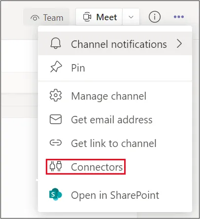Click the envelope icon for email address
200x219 pixels.
click(56, 119)
